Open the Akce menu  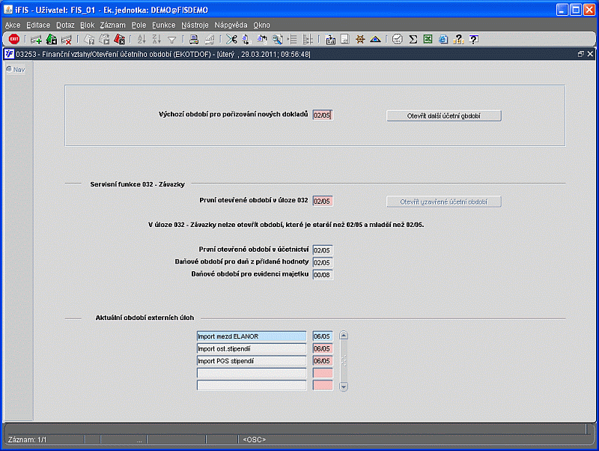(x=13, y=25)
